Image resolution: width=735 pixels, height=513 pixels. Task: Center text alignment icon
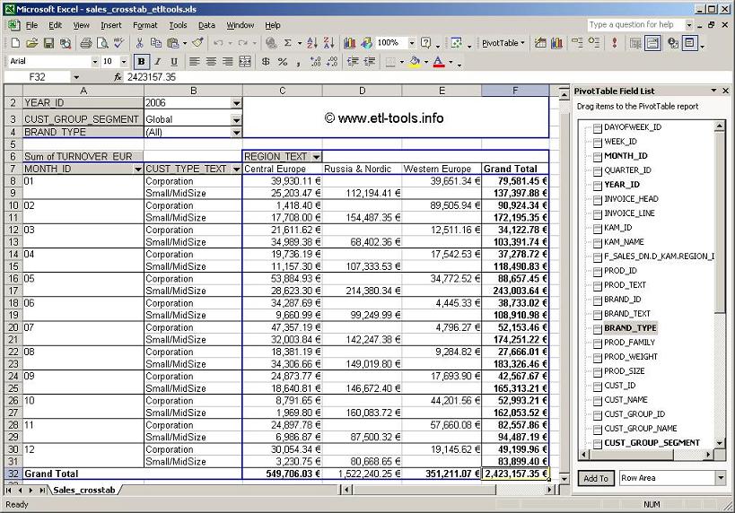211,61
